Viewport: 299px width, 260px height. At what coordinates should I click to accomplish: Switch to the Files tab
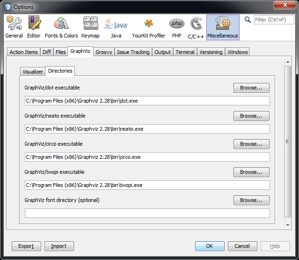pyautogui.click(x=61, y=52)
